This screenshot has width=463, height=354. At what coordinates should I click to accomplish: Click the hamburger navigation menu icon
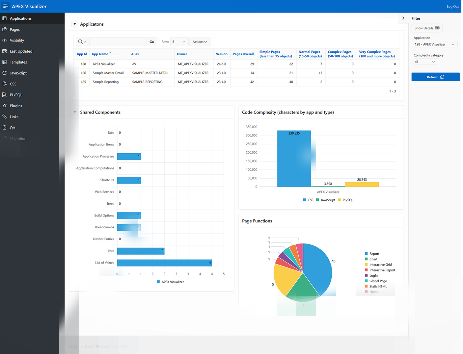pyautogui.click(x=5, y=6)
